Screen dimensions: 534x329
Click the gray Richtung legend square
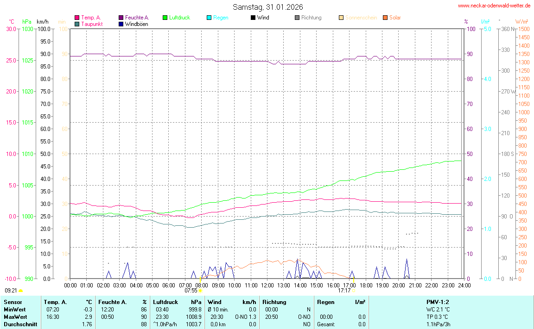297,18
